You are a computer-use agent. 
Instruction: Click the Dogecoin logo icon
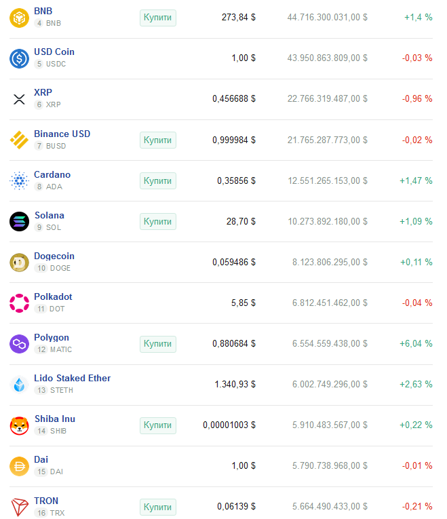click(19, 262)
